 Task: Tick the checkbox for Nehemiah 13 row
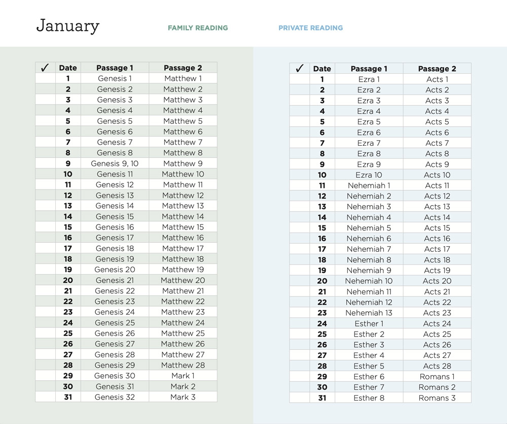click(299, 313)
